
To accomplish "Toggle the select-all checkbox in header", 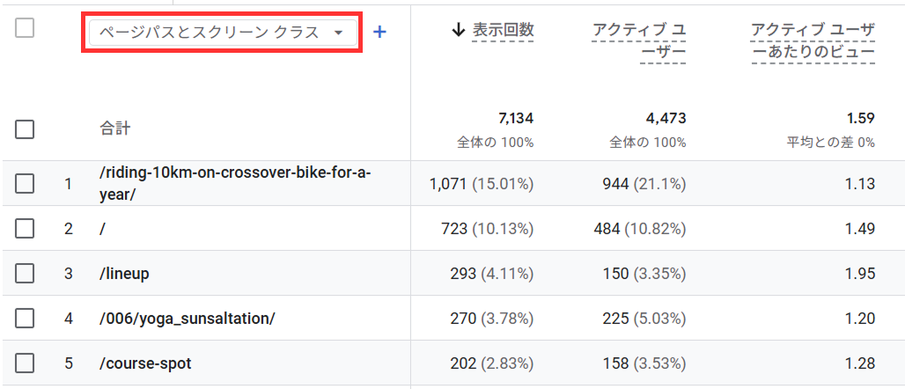I will pyautogui.click(x=25, y=28).
